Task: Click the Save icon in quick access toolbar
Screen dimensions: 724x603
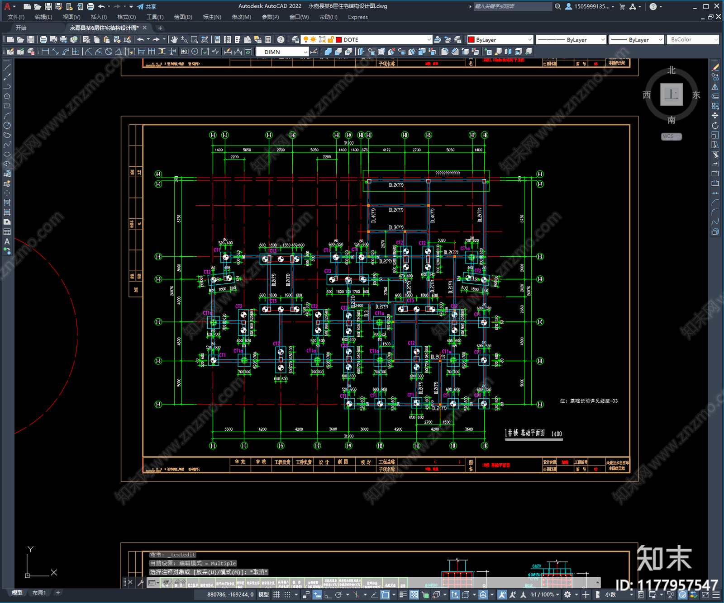Action: point(48,6)
